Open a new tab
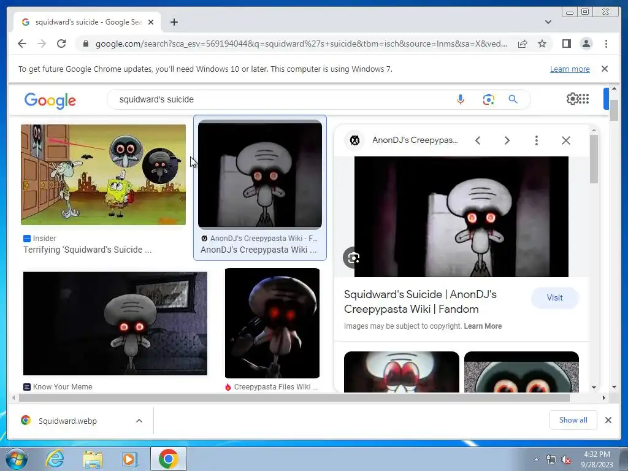628x471 pixels. point(174,22)
